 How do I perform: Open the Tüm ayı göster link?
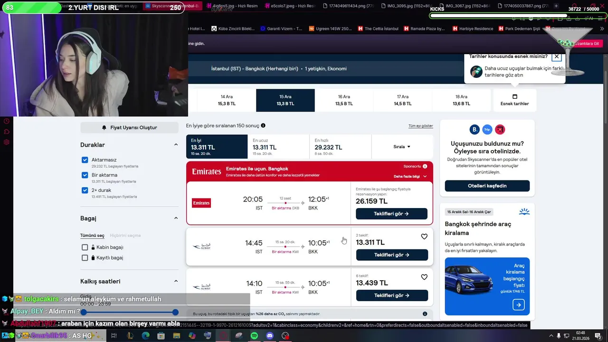click(x=420, y=126)
